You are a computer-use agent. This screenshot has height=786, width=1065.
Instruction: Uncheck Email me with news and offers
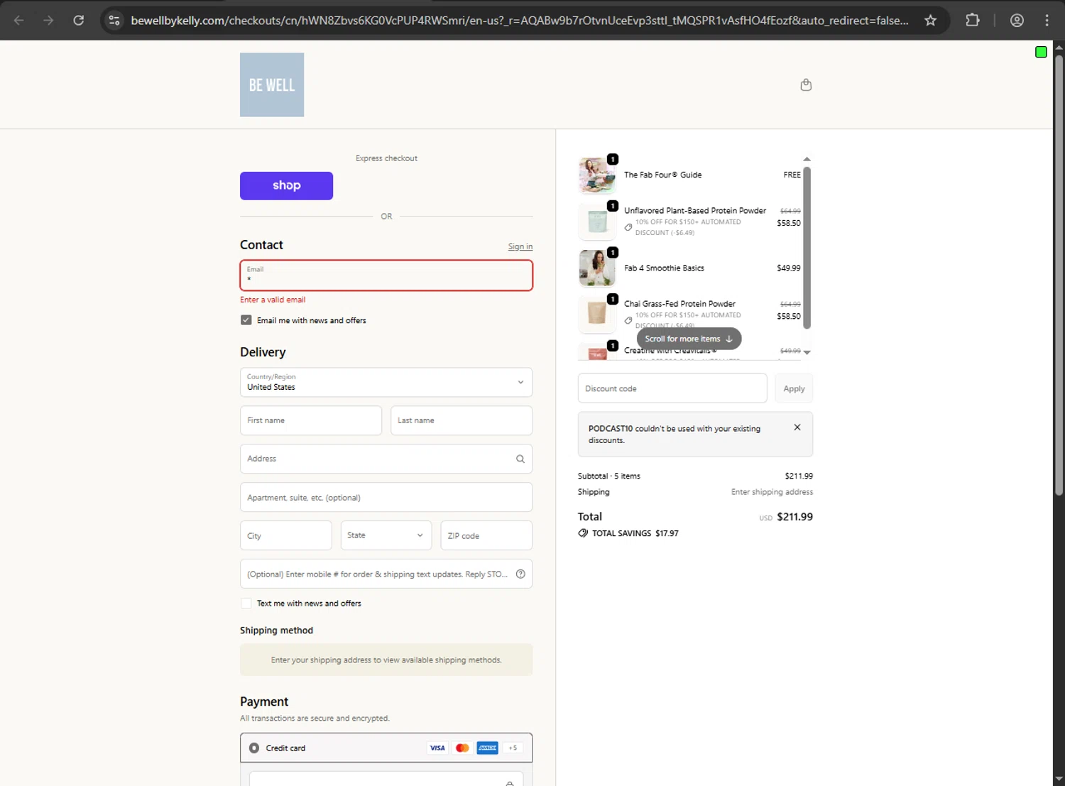pyautogui.click(x=246, y=320)
